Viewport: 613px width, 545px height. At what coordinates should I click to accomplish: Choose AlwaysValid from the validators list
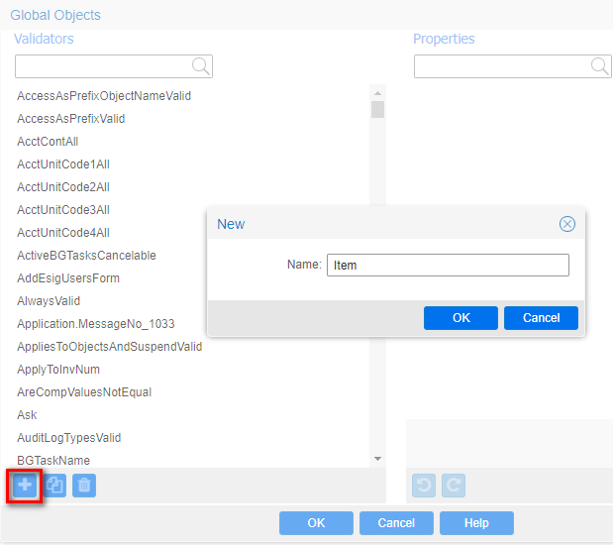point(49,301)
